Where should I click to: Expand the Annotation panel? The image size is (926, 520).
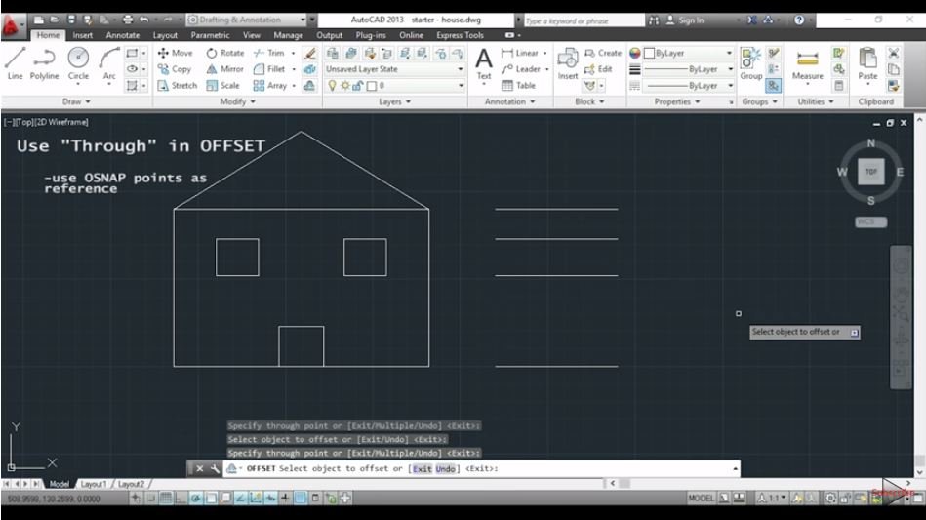509,101
